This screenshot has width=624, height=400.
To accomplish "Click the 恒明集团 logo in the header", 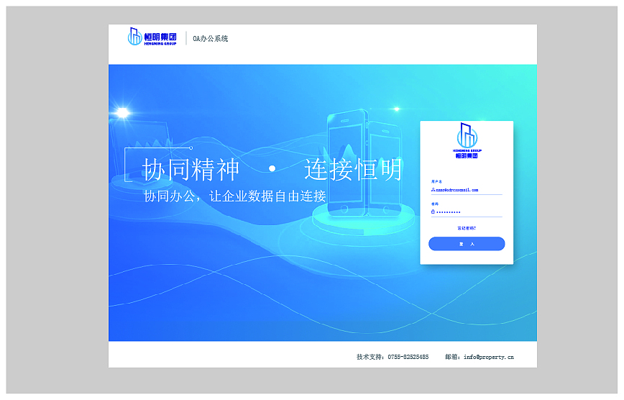I will pyautogui.click(x=152, y=37).
